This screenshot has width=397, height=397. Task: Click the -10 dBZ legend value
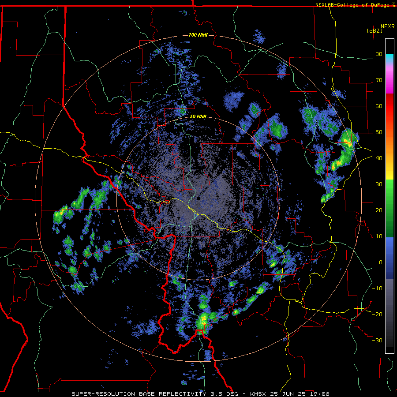click(377, 288)
